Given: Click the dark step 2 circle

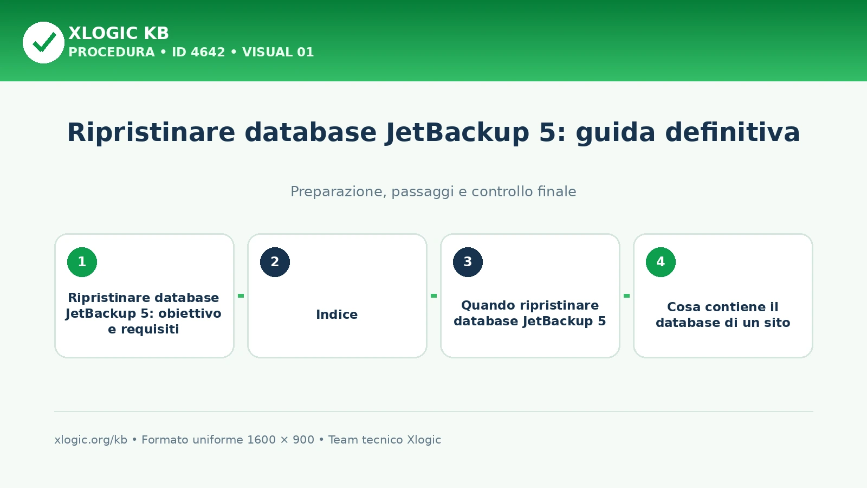Looking at the screenshot, I should 275,262.
